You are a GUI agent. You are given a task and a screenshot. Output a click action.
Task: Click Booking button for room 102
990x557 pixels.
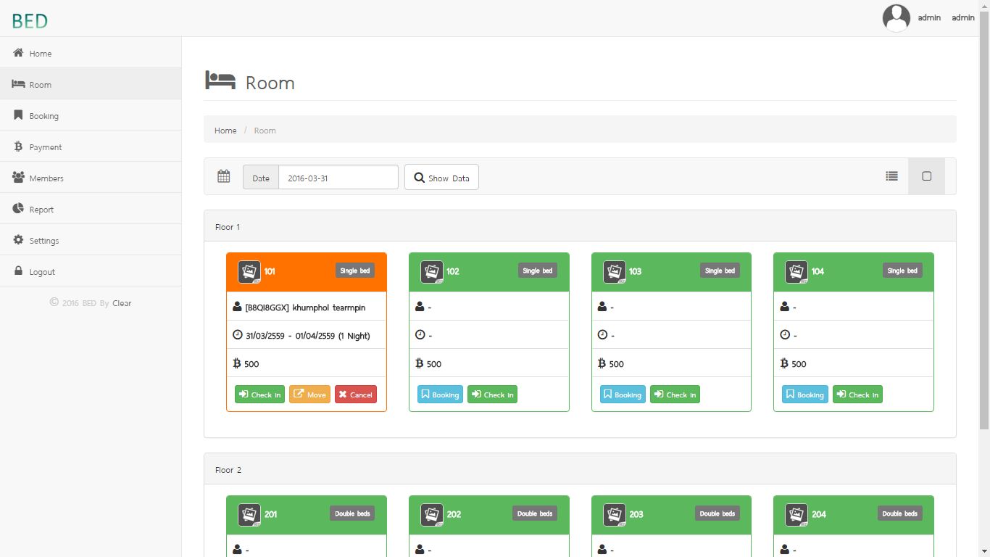coord(440,395)
